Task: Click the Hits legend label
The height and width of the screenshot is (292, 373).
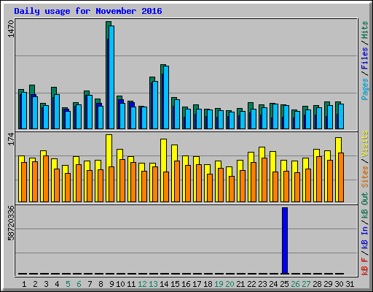Action: tap(365, 30)
